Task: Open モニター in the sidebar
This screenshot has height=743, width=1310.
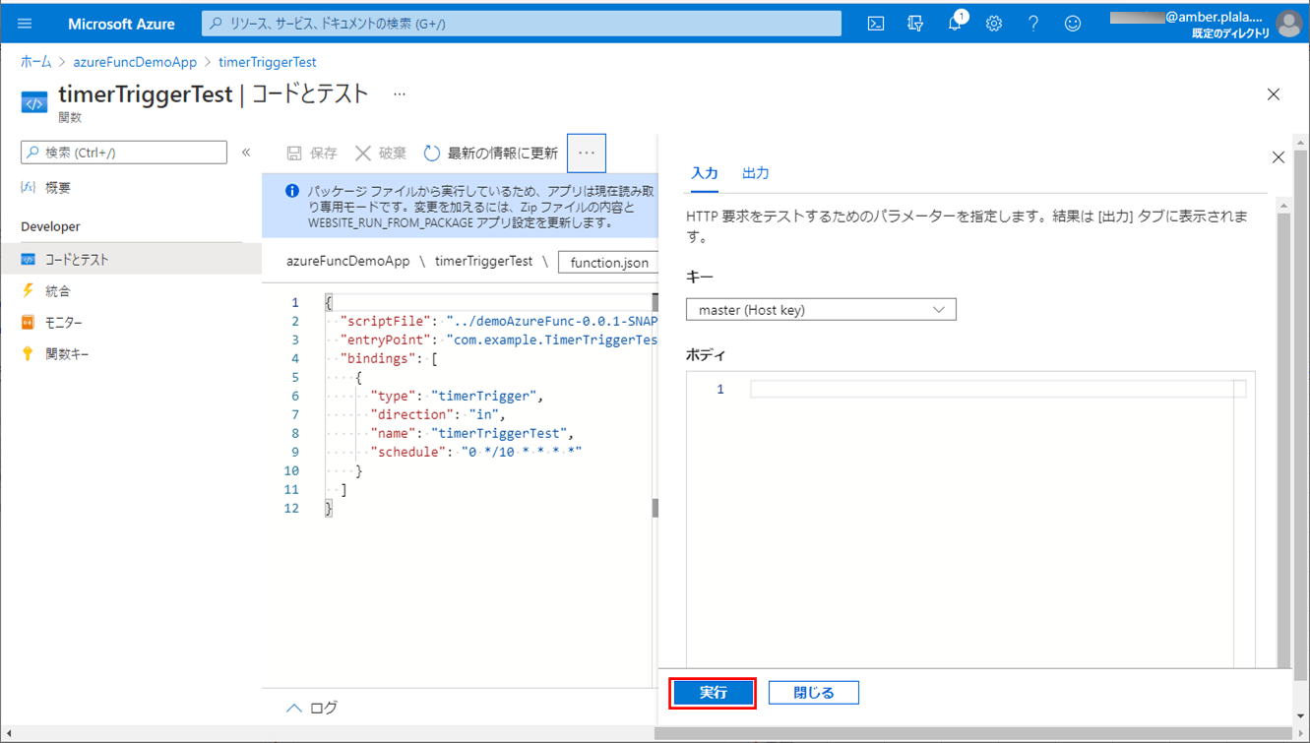Action: pyautogui.click(x=63, y=323)
